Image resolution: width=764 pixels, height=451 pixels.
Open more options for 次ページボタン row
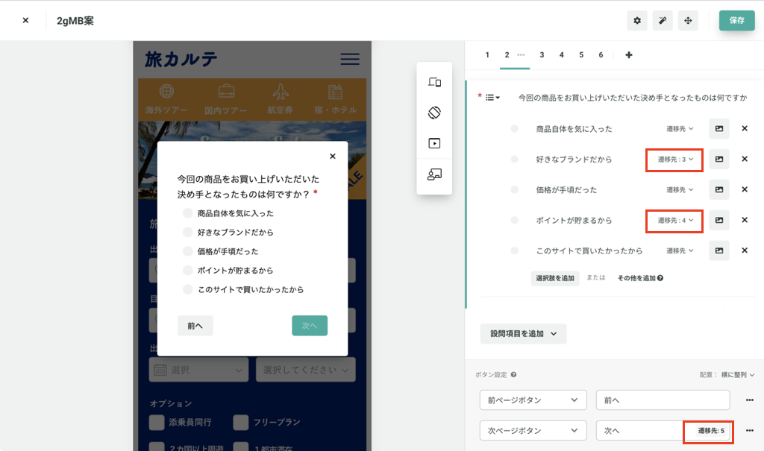click(x=749, y=431)
